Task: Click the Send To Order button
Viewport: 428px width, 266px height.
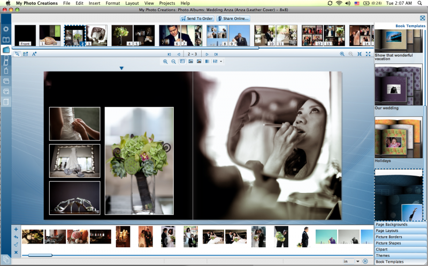Action: (x=197, y=19)
